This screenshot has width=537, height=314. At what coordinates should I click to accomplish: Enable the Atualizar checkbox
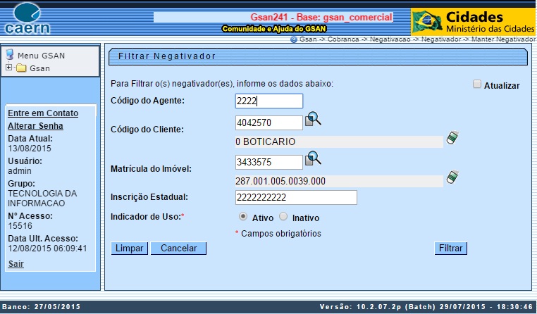(477, 84)
